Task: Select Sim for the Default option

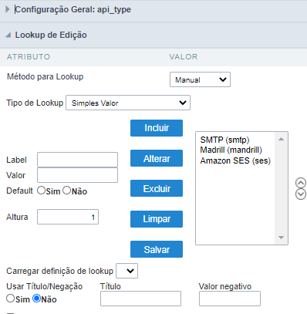Action: pyautogui.click(x=41, y=191)
